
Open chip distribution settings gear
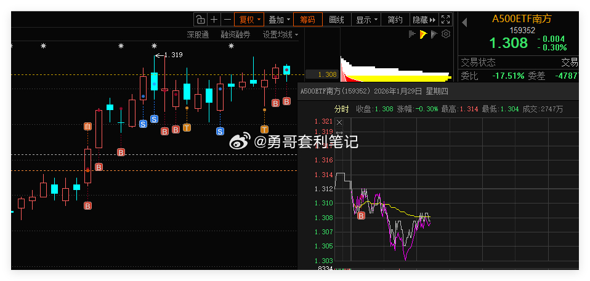[446, 34]
